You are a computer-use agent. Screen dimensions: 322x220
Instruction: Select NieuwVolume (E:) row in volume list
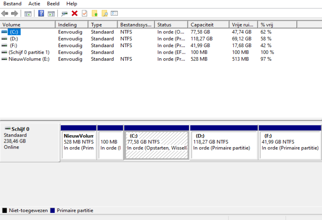click(x=25, y=59)
